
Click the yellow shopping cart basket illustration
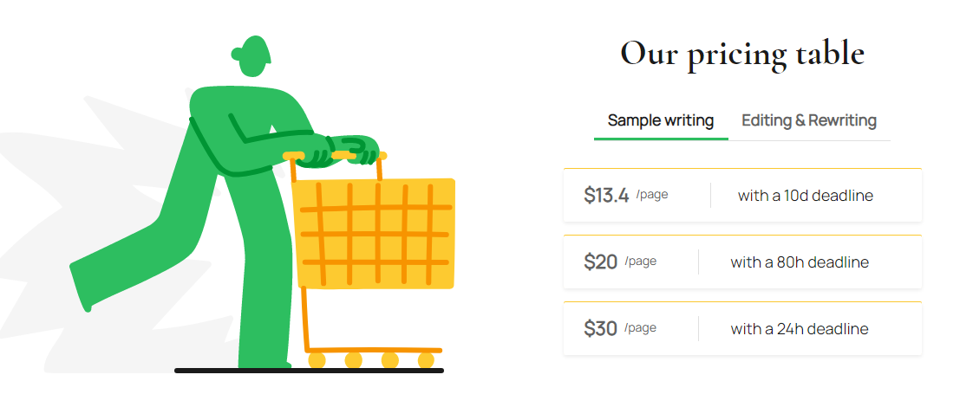(x=374, y=234)
